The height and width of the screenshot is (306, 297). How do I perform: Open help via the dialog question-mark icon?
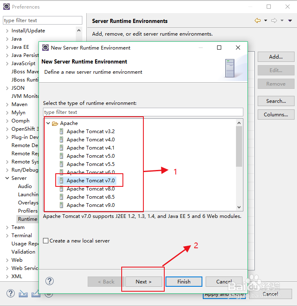click(x=50, y=281)
